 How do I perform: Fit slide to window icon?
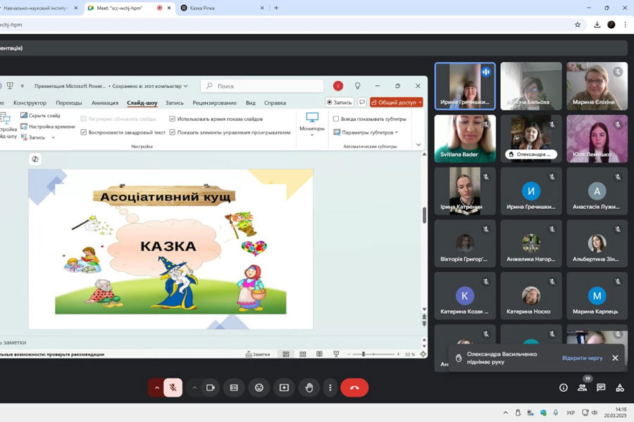coord(423,354)
